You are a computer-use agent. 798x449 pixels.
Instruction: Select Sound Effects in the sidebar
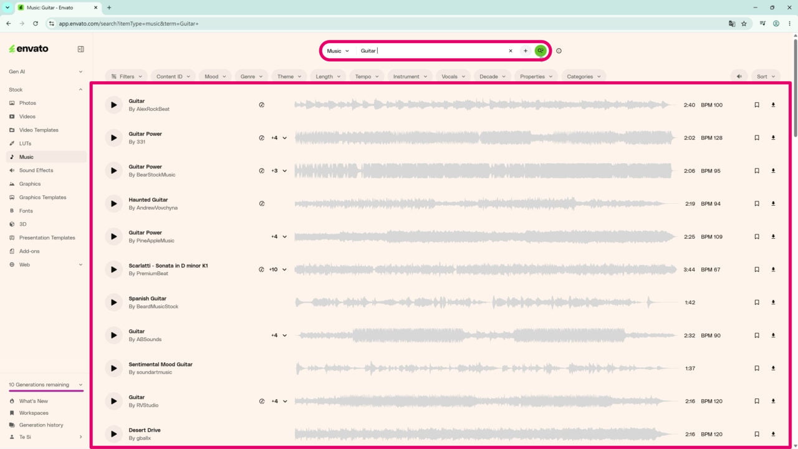(x=36, y=170)
